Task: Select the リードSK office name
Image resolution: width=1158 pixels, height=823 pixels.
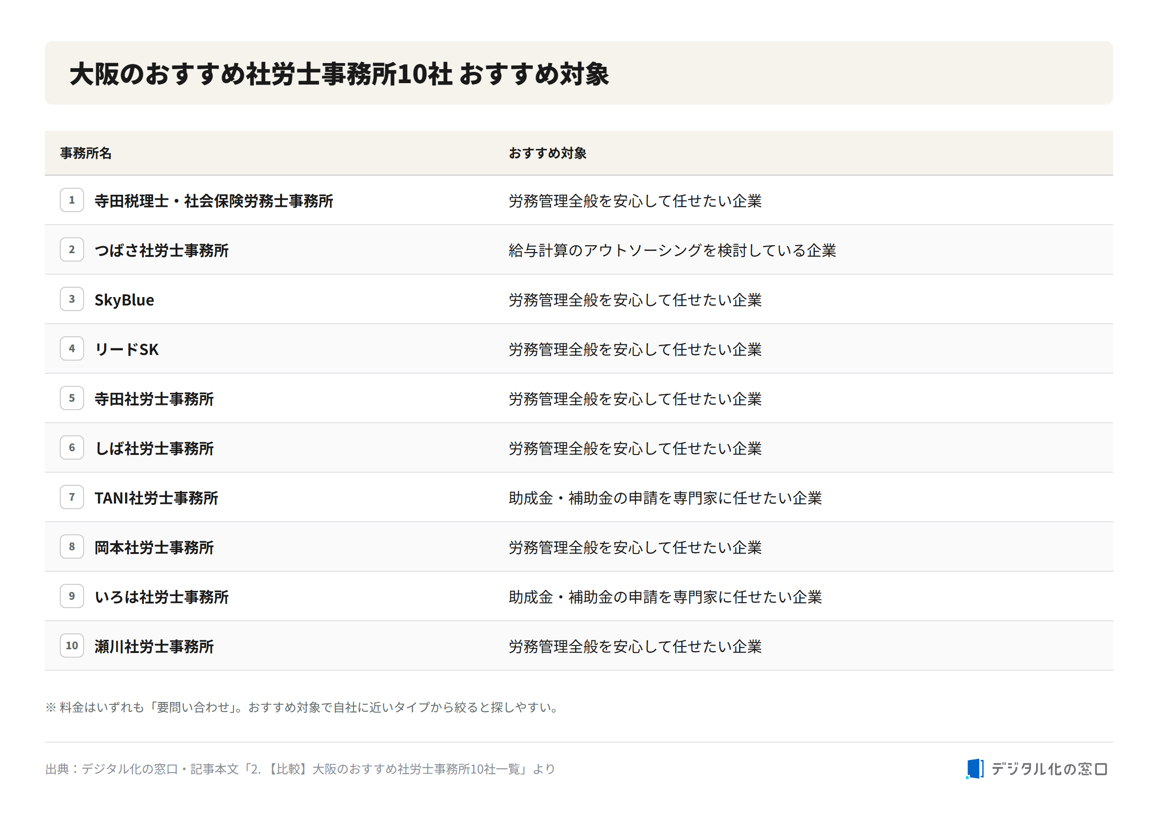Action: click(x=127, y=350)
